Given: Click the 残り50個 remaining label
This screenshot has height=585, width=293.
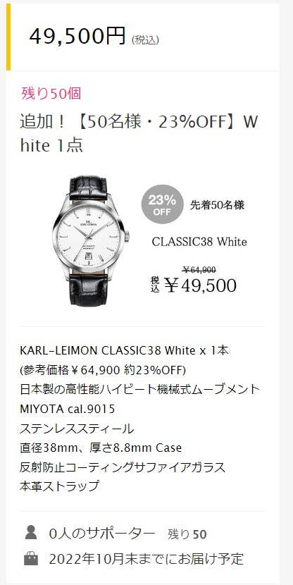Looking at the screenshot, I should [51, 93].
